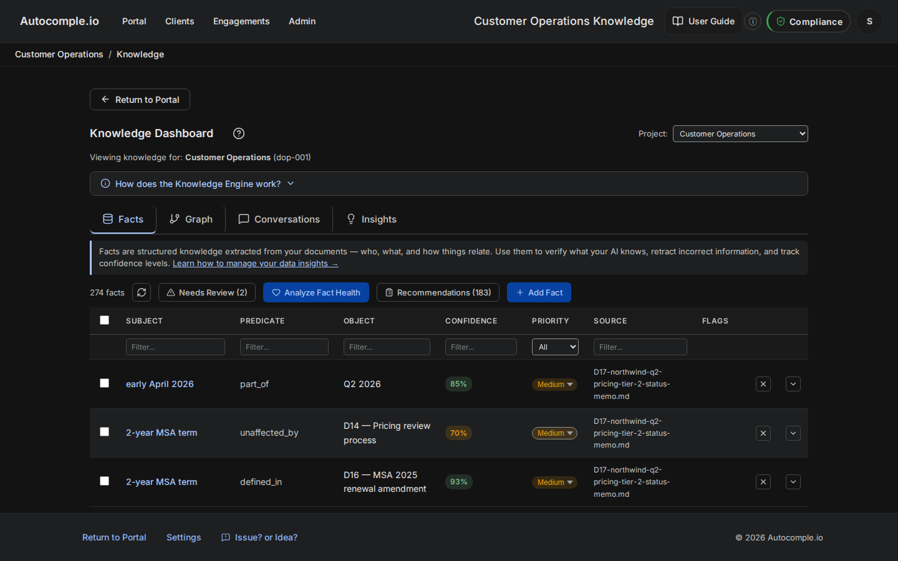The width and height of the screenshot is (898, 561).
Task: Click the D14 — Pricing review process cell
Action: [x=387, y=433]
